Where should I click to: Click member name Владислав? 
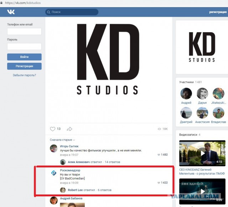click(x=218, y=122)
